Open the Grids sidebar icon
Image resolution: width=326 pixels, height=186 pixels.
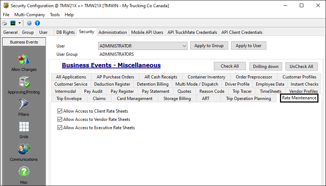[x=24, y=127]
